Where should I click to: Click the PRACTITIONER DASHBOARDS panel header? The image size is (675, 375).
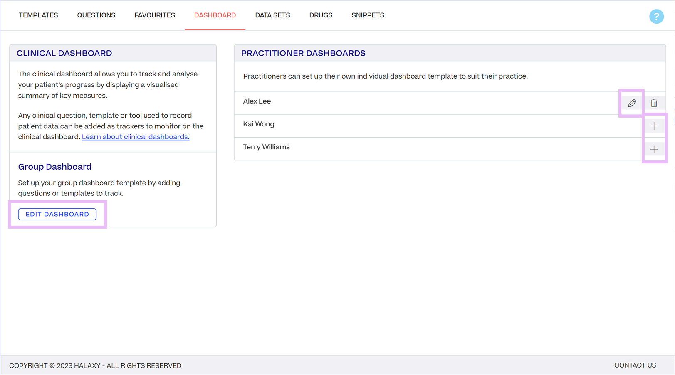tap(303, 53)
